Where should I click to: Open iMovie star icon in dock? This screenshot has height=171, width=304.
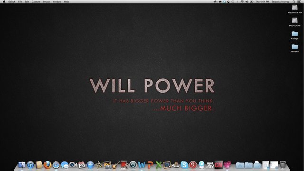[99, 165]
